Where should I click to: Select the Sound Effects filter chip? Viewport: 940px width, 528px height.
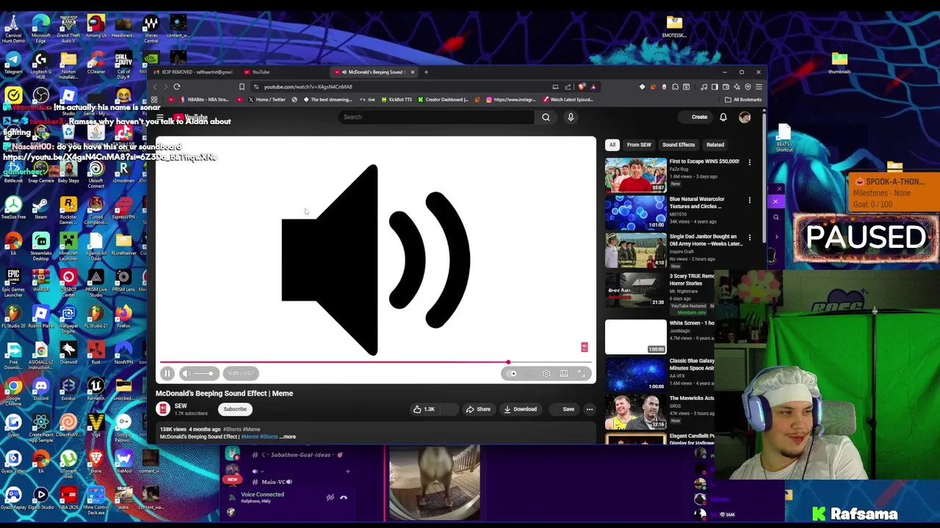(x=679, y=144)
